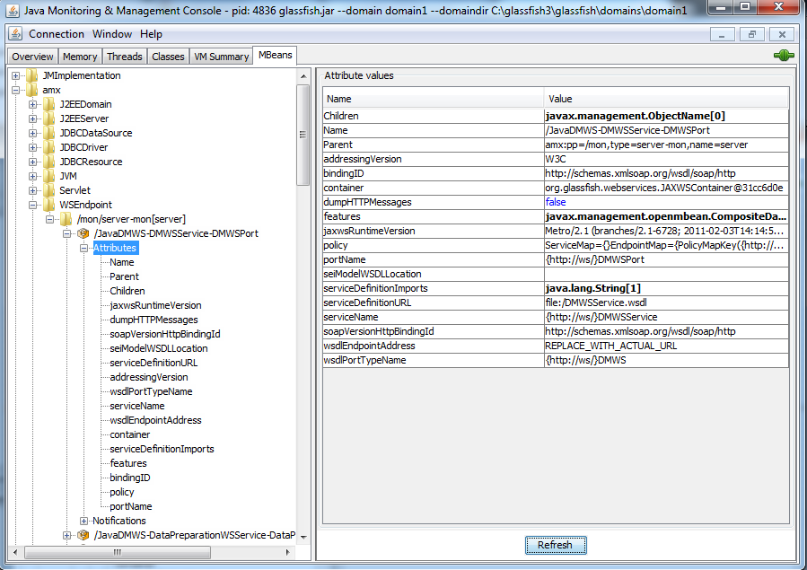Click the tree scroll down arrow
The height and width of the screenshot is (570, 807).
click(303, 537)
